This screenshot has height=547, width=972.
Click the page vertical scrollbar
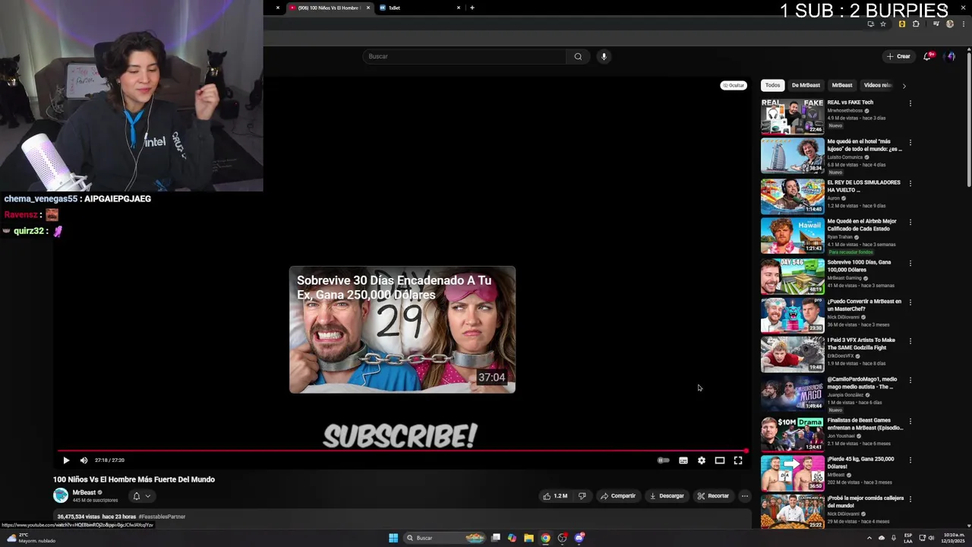968,122
